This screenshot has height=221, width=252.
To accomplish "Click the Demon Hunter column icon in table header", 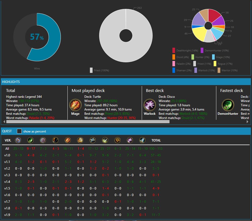I will [30, 140].
